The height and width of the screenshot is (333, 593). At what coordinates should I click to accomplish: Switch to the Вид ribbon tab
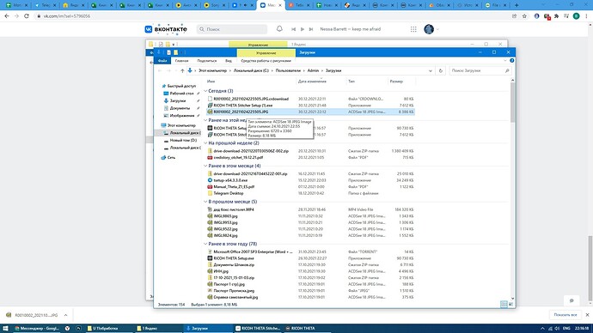[229, 60]
